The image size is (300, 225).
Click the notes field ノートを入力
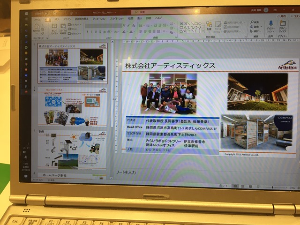(126, 172)
